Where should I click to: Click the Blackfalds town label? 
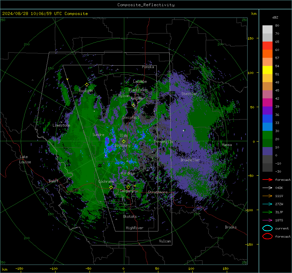click(x=138, y=90)
